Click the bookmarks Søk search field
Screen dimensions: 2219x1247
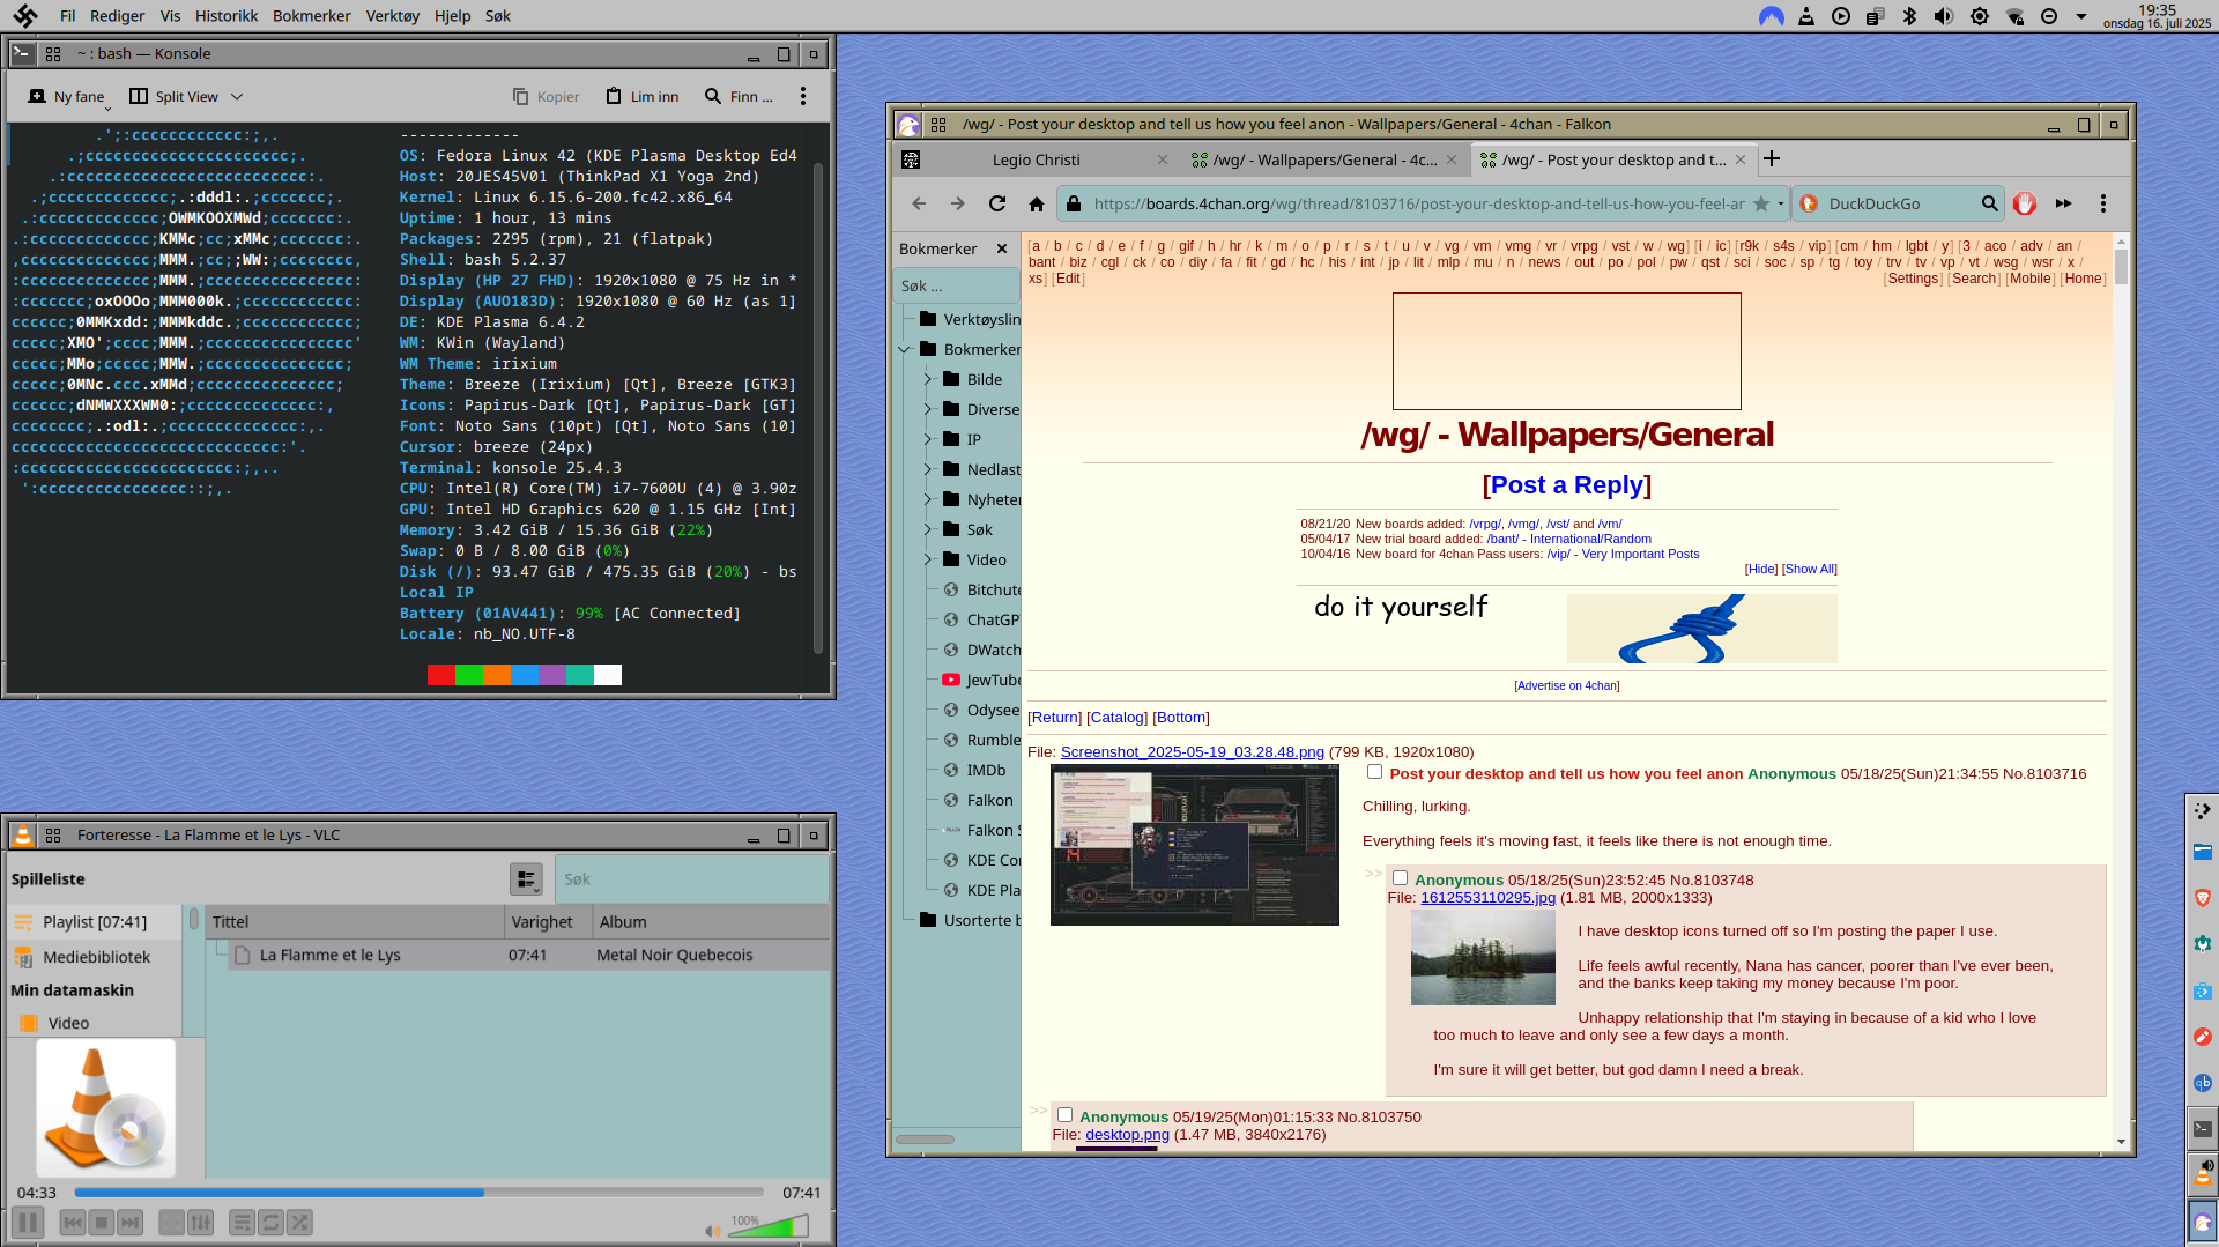point(956,285)
